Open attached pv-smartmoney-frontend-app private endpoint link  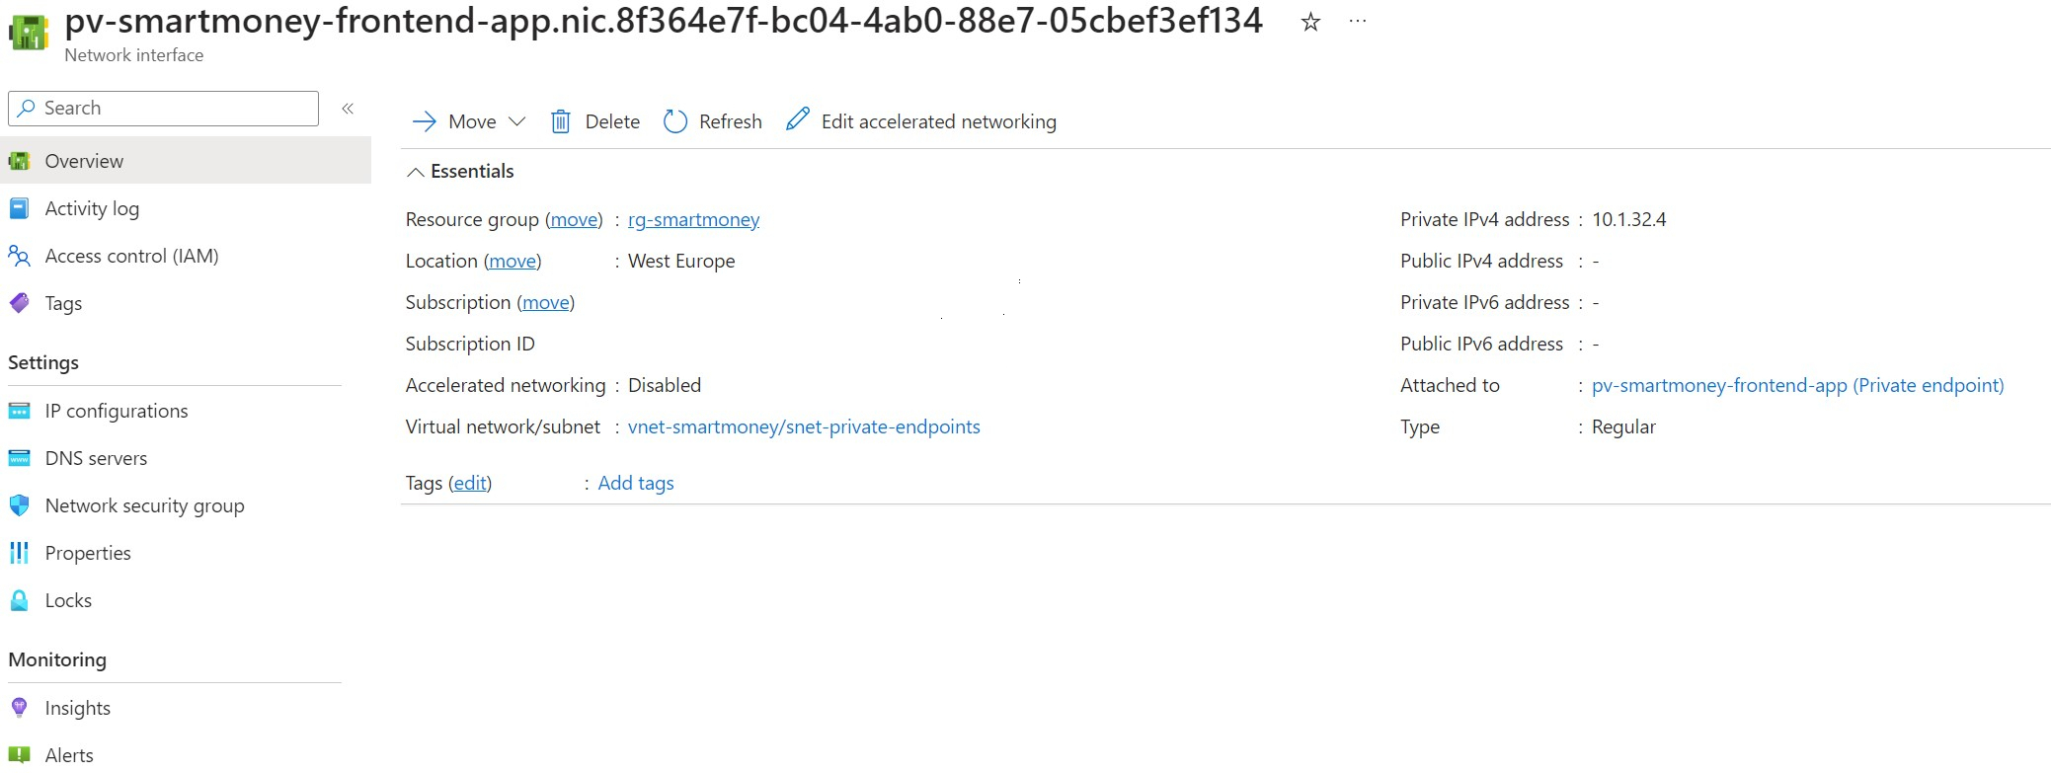tap(1797, 385)
